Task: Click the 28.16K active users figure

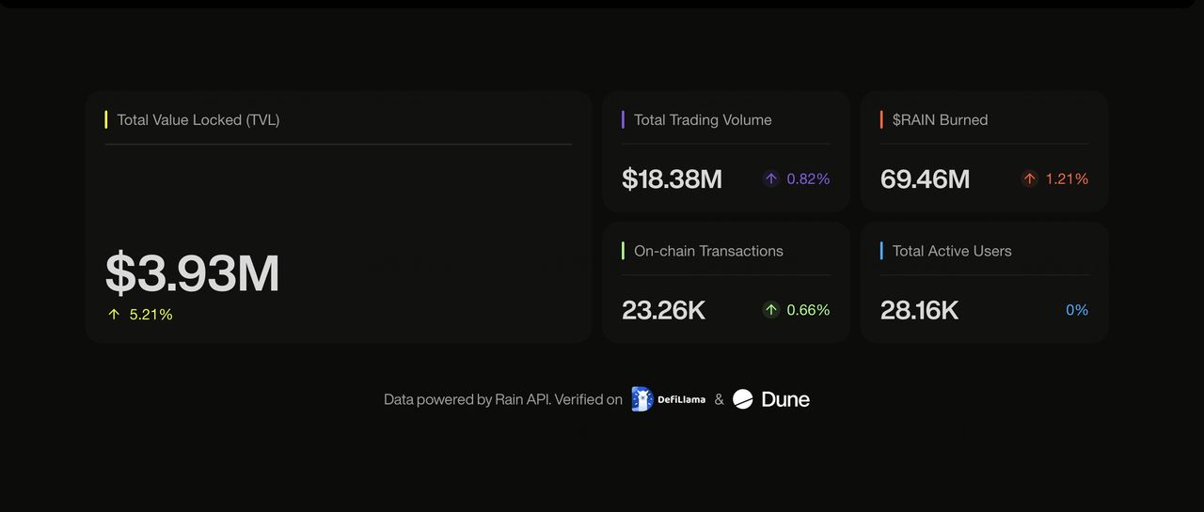Action: point(919,310)
